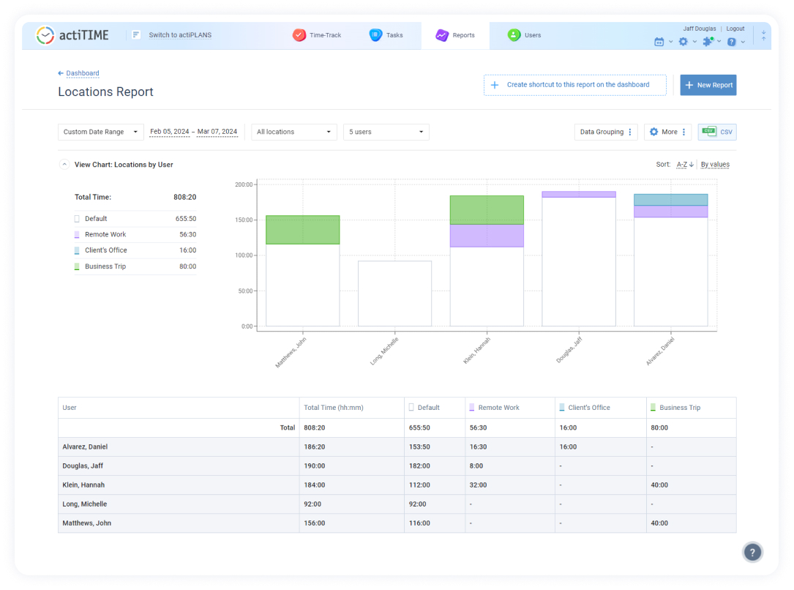Open the header help question-mark icon
This screenshot has width=794, height=590.
click(732, 42)
